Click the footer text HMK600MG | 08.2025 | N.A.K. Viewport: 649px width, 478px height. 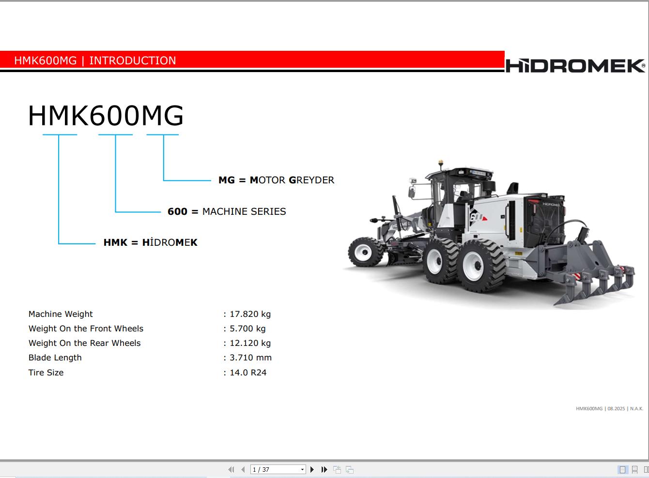point(609,409)
